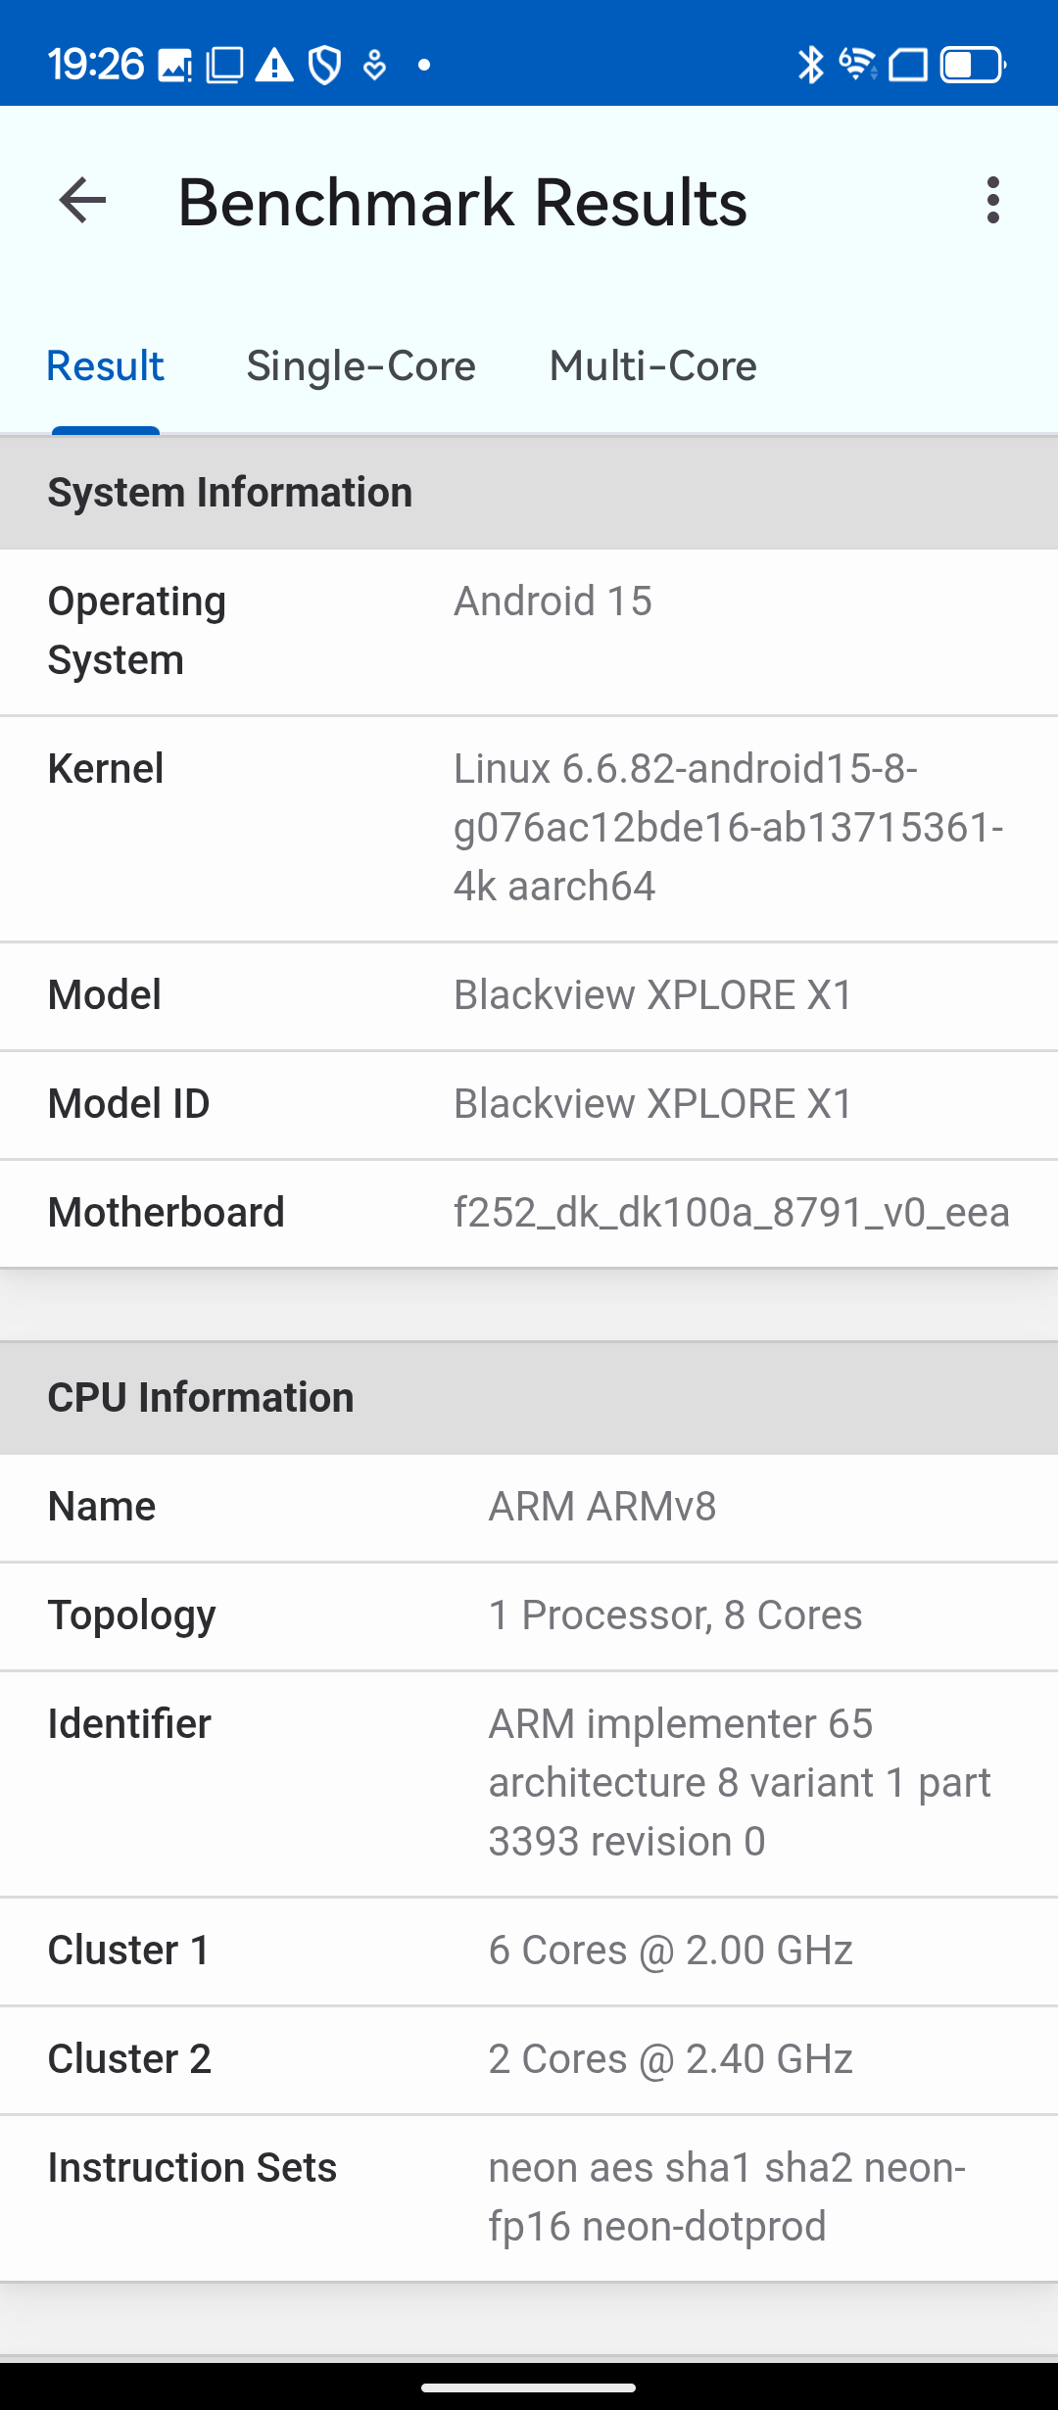Tap the warning triangle notification icon
This screenshot has width=1058, height=2410.
[274, 66]
